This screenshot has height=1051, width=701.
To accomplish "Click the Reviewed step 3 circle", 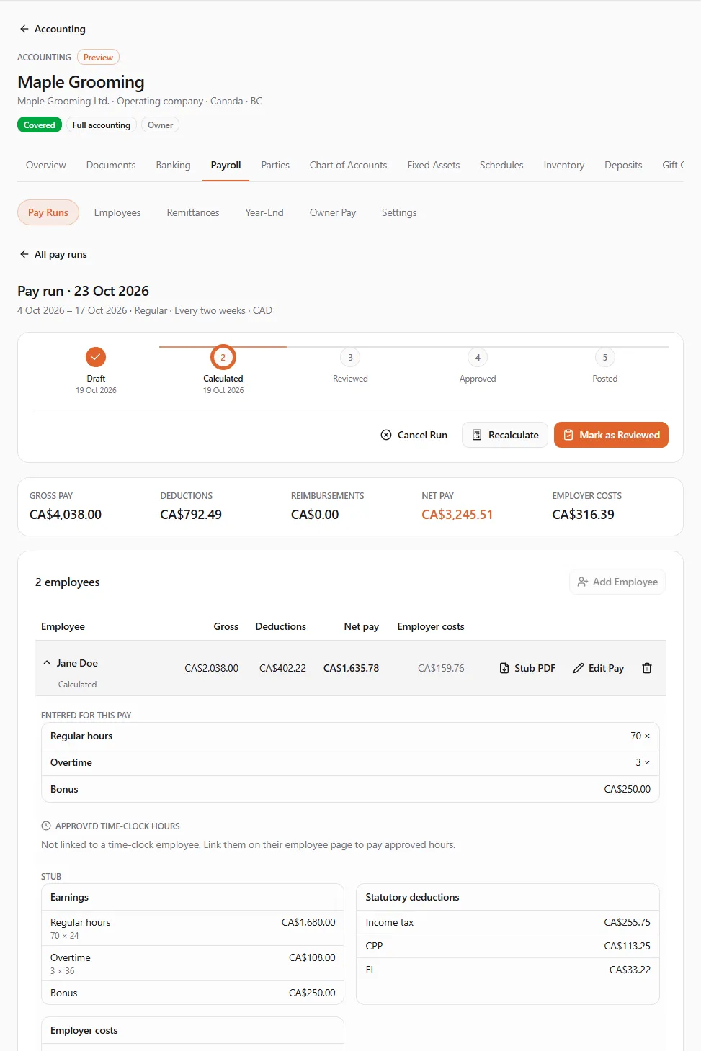I will (350, 357).
